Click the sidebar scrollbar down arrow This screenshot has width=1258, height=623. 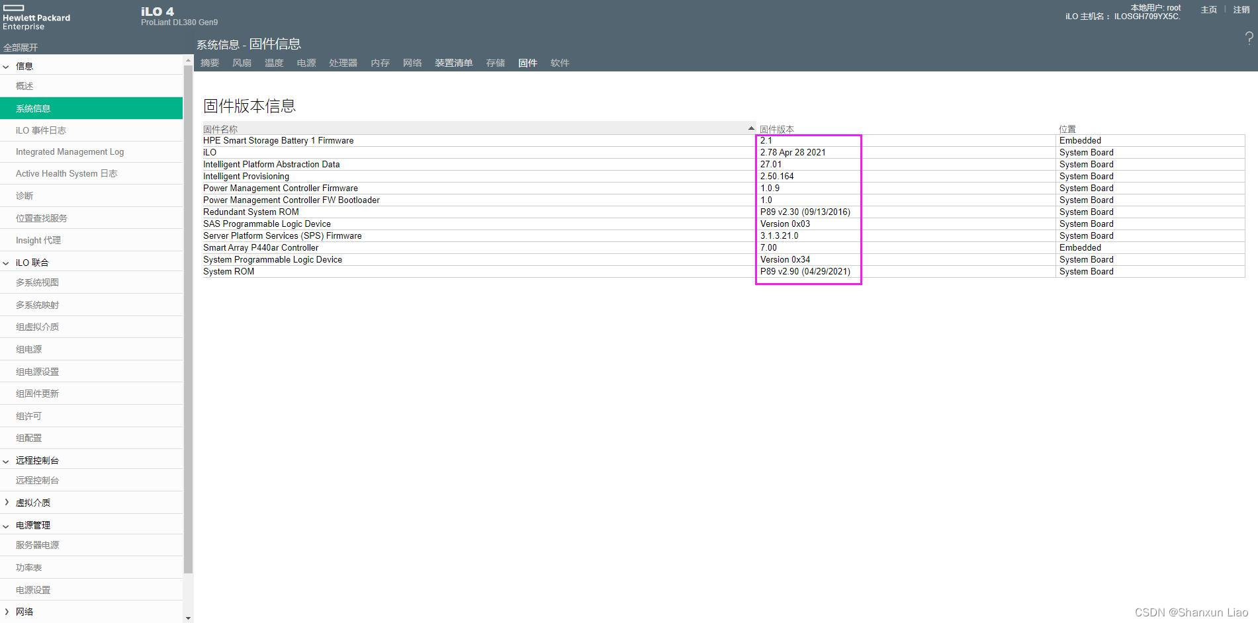189,618
